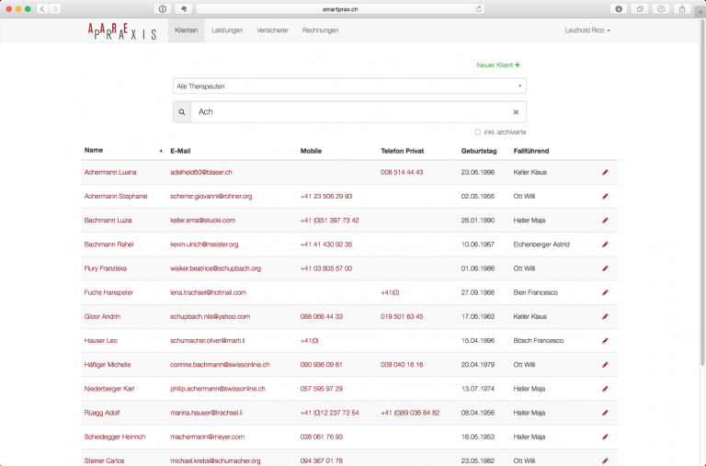706x466 pixels.
Task: Reload the page in Safari
Action: tap(479, 9)
